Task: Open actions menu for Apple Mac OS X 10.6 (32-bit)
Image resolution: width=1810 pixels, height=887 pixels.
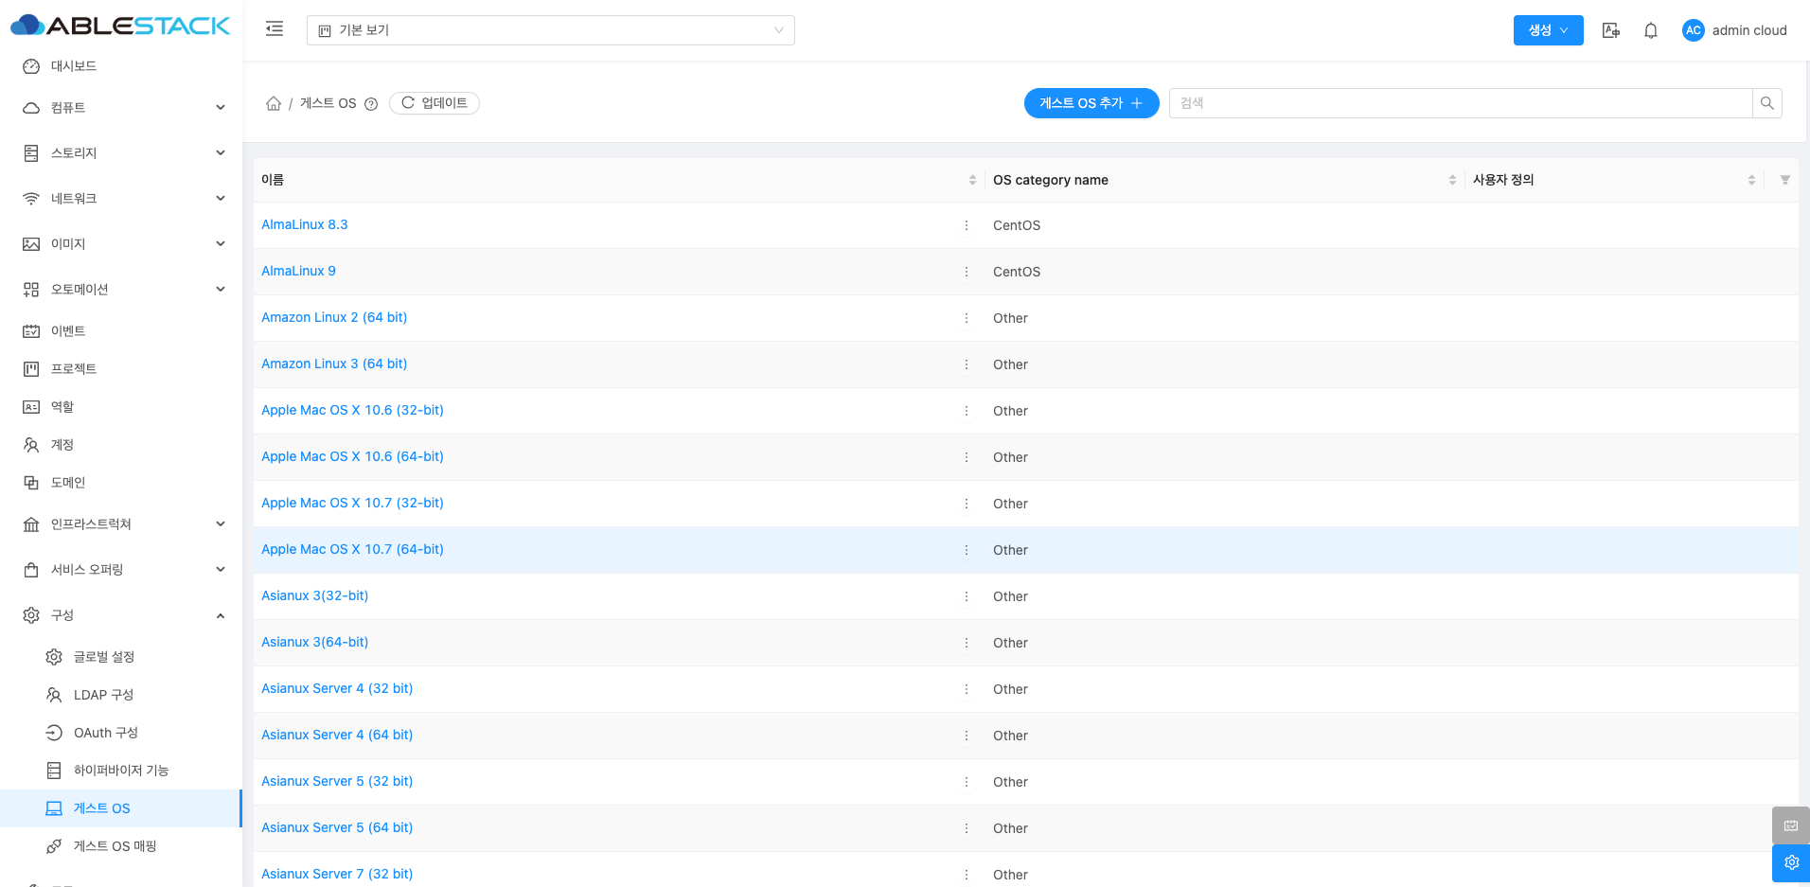Action: [966, 411]
